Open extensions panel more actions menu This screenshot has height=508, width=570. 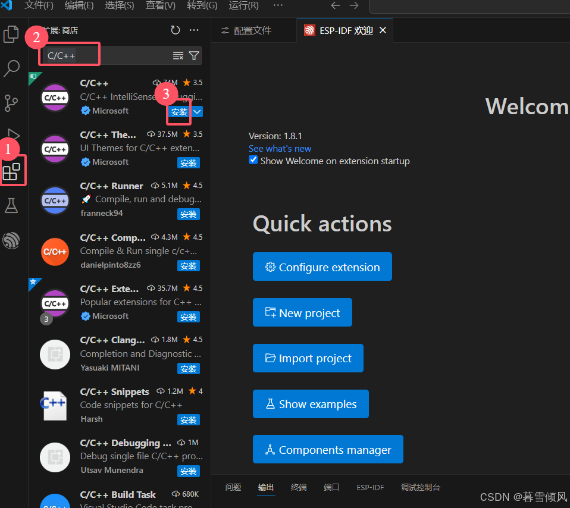(x=194, y=30)
